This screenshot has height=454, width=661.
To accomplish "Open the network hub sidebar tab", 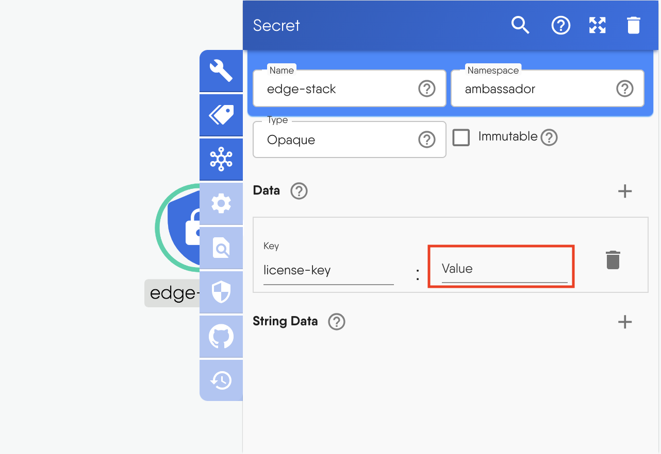I will [221, 159].
